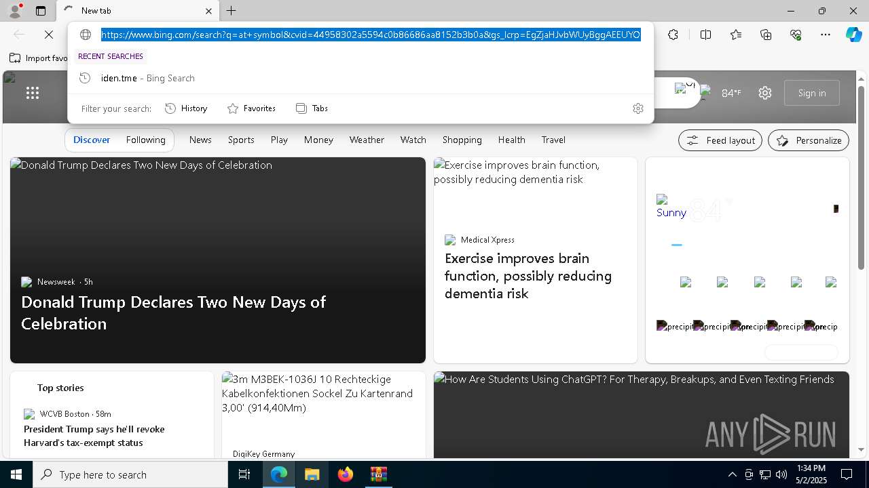Viewport: 869px width, 488px height.
Task: Open the 3m M3BEK-1036J DigiKey ad
Action: tap(323, 415)
